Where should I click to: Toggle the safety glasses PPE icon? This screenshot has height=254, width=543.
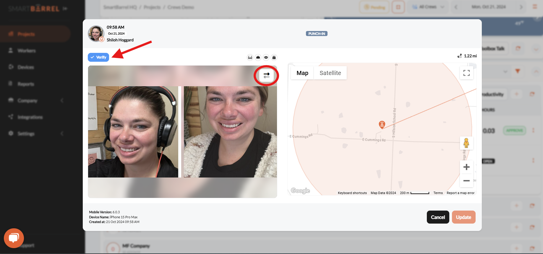[250, 57]
